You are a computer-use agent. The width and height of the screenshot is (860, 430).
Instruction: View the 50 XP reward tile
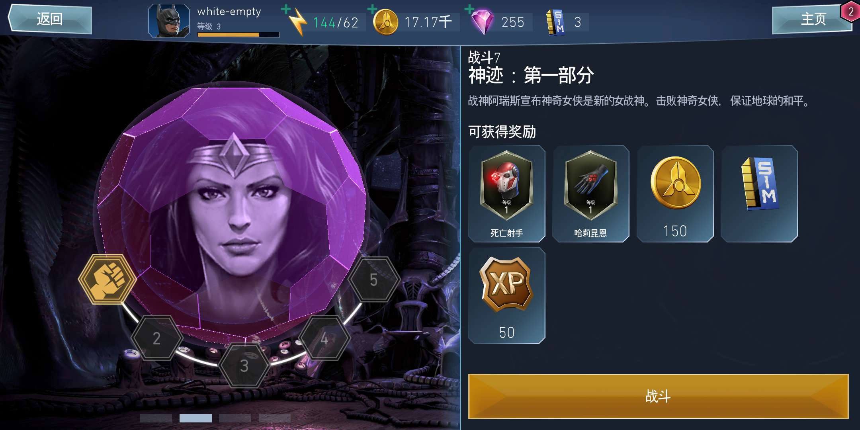[507, 295]
